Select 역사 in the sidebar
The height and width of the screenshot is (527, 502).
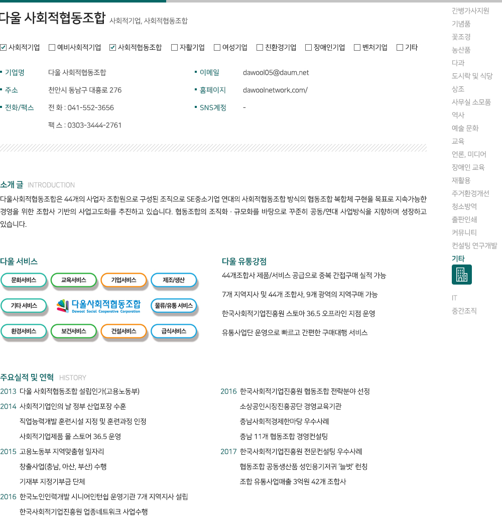tap(458, 115)
